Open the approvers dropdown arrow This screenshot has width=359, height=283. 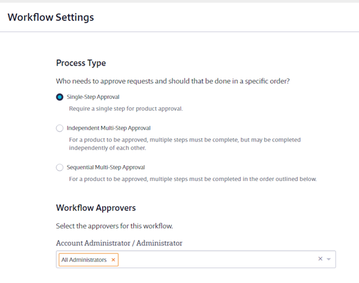pos(329,259)
